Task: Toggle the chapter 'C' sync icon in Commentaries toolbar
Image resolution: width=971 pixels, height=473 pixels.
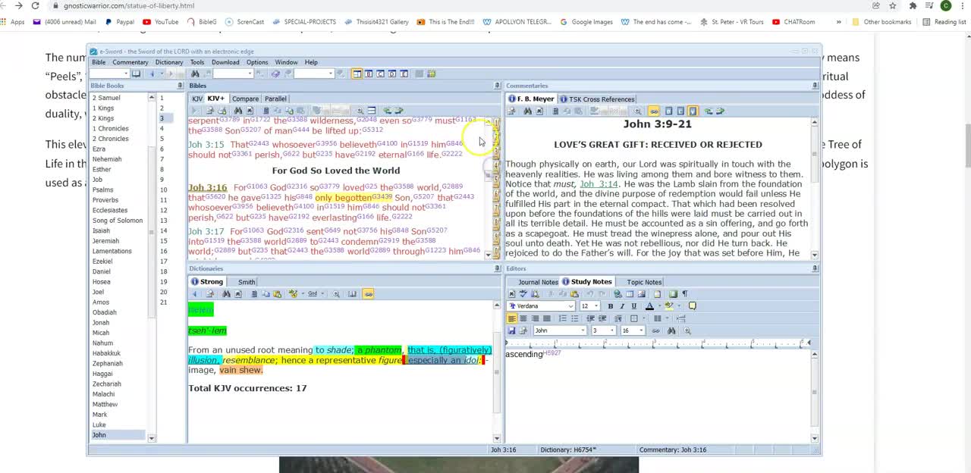Action: (x=680, y=111)
